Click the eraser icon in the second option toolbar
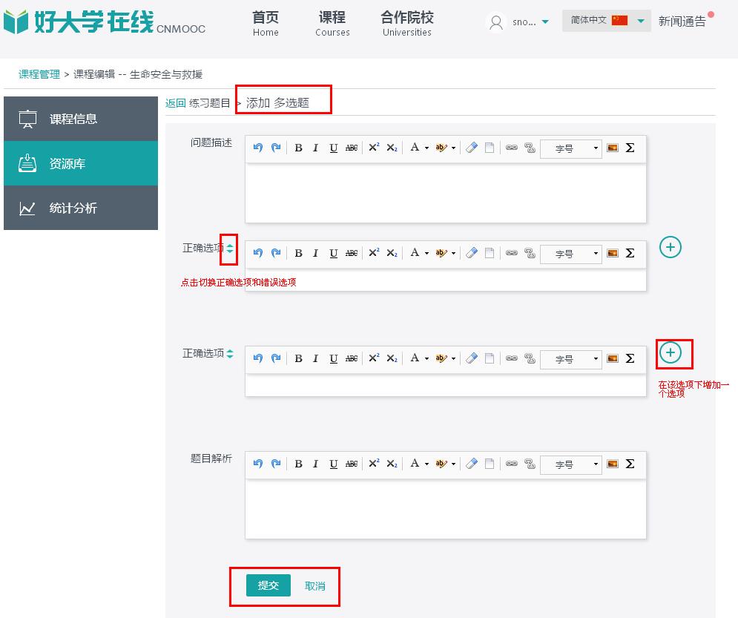 point(472,358)
